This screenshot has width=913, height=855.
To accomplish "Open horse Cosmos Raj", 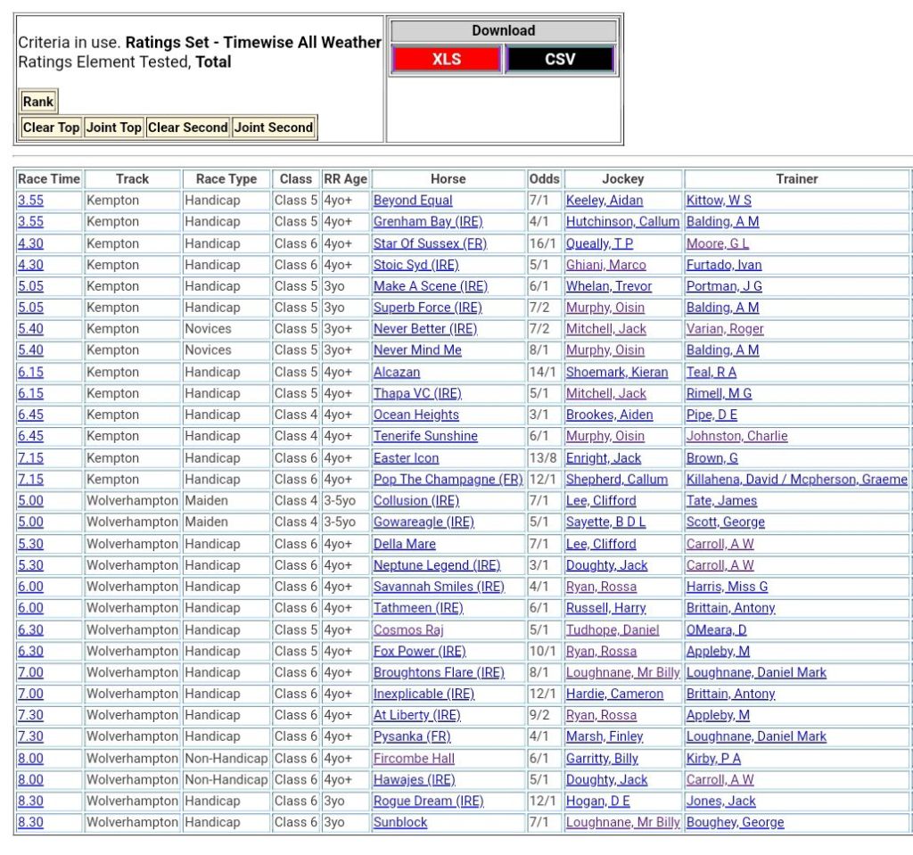I will 408,629.
